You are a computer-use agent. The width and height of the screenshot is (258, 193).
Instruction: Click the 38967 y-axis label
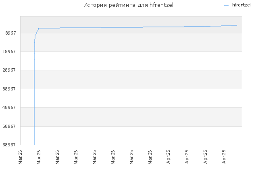pos(9,89)
